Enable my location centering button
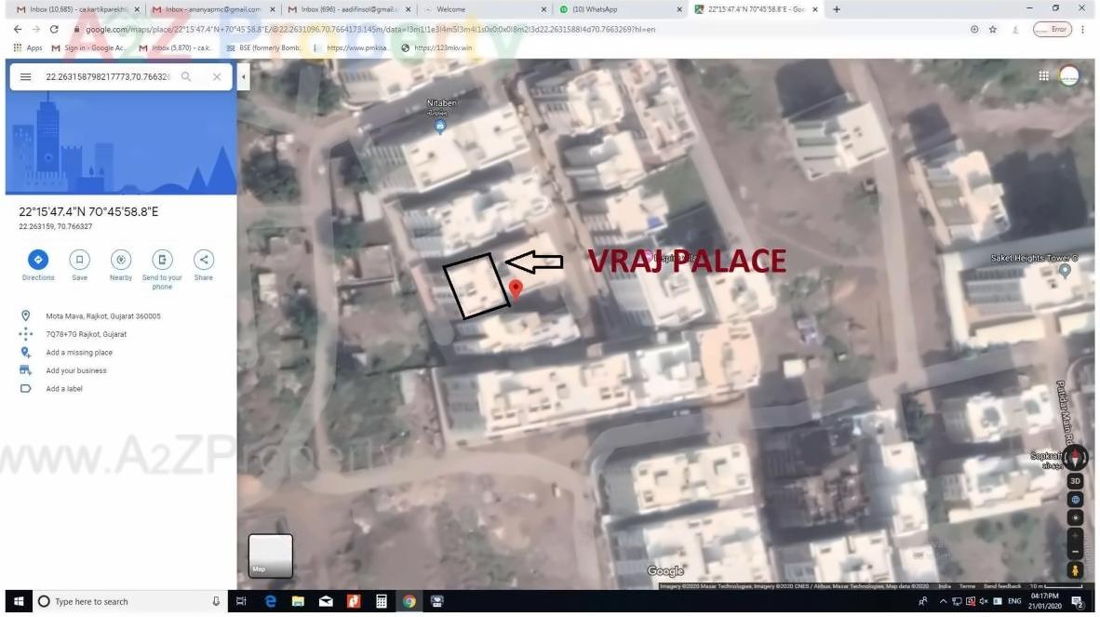The image size is (1100, 617). pos(1075,517)
